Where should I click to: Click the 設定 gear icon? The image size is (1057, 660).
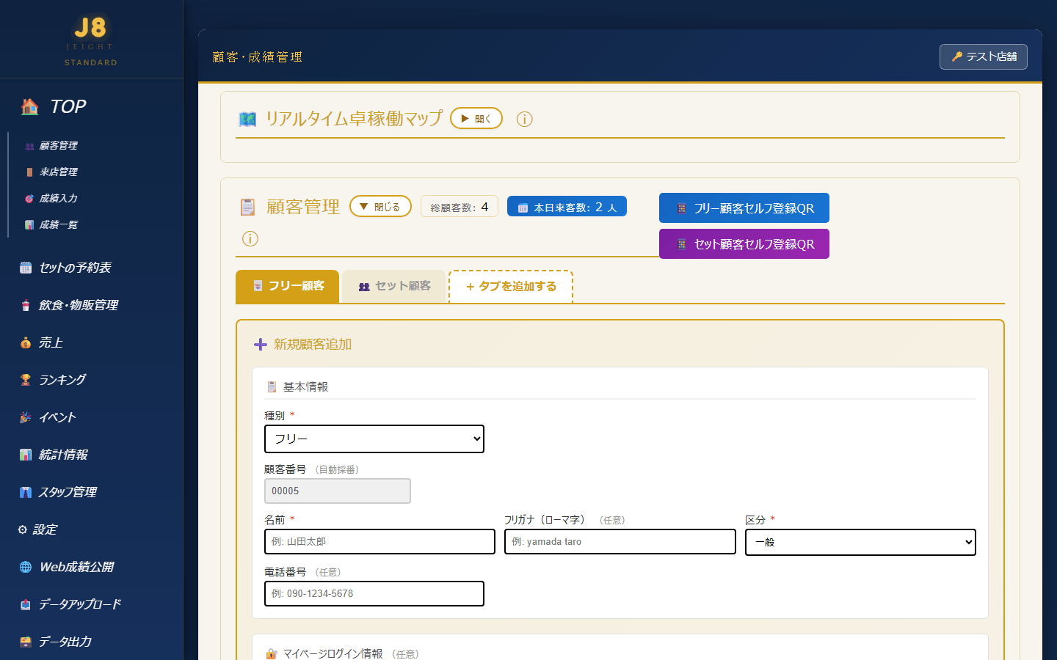23,529
